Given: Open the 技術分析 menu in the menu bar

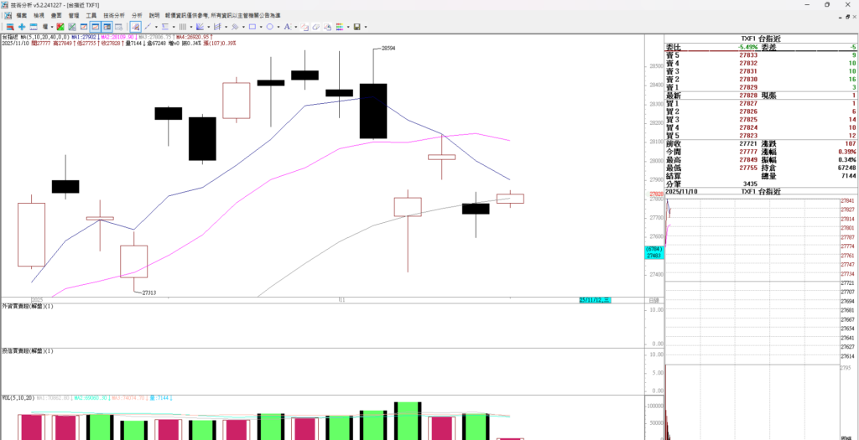Looking at the screenshot, I should (113, 15).
